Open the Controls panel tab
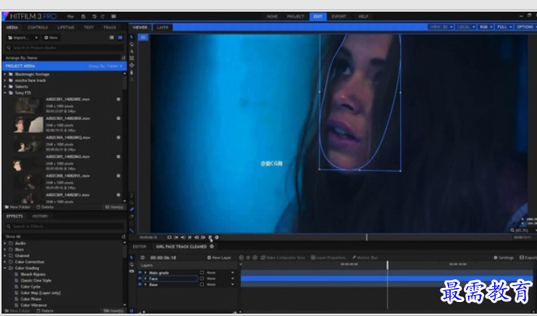The width and height of the screenshot is (537, 316). 37,27
